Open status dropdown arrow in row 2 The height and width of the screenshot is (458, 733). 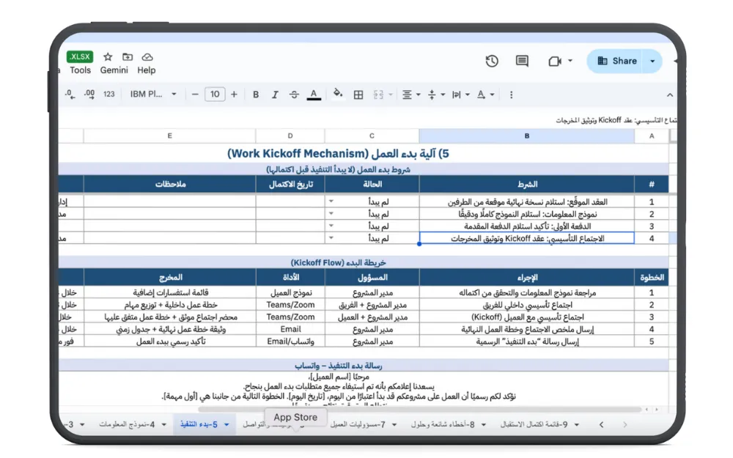tap(331, 213)
